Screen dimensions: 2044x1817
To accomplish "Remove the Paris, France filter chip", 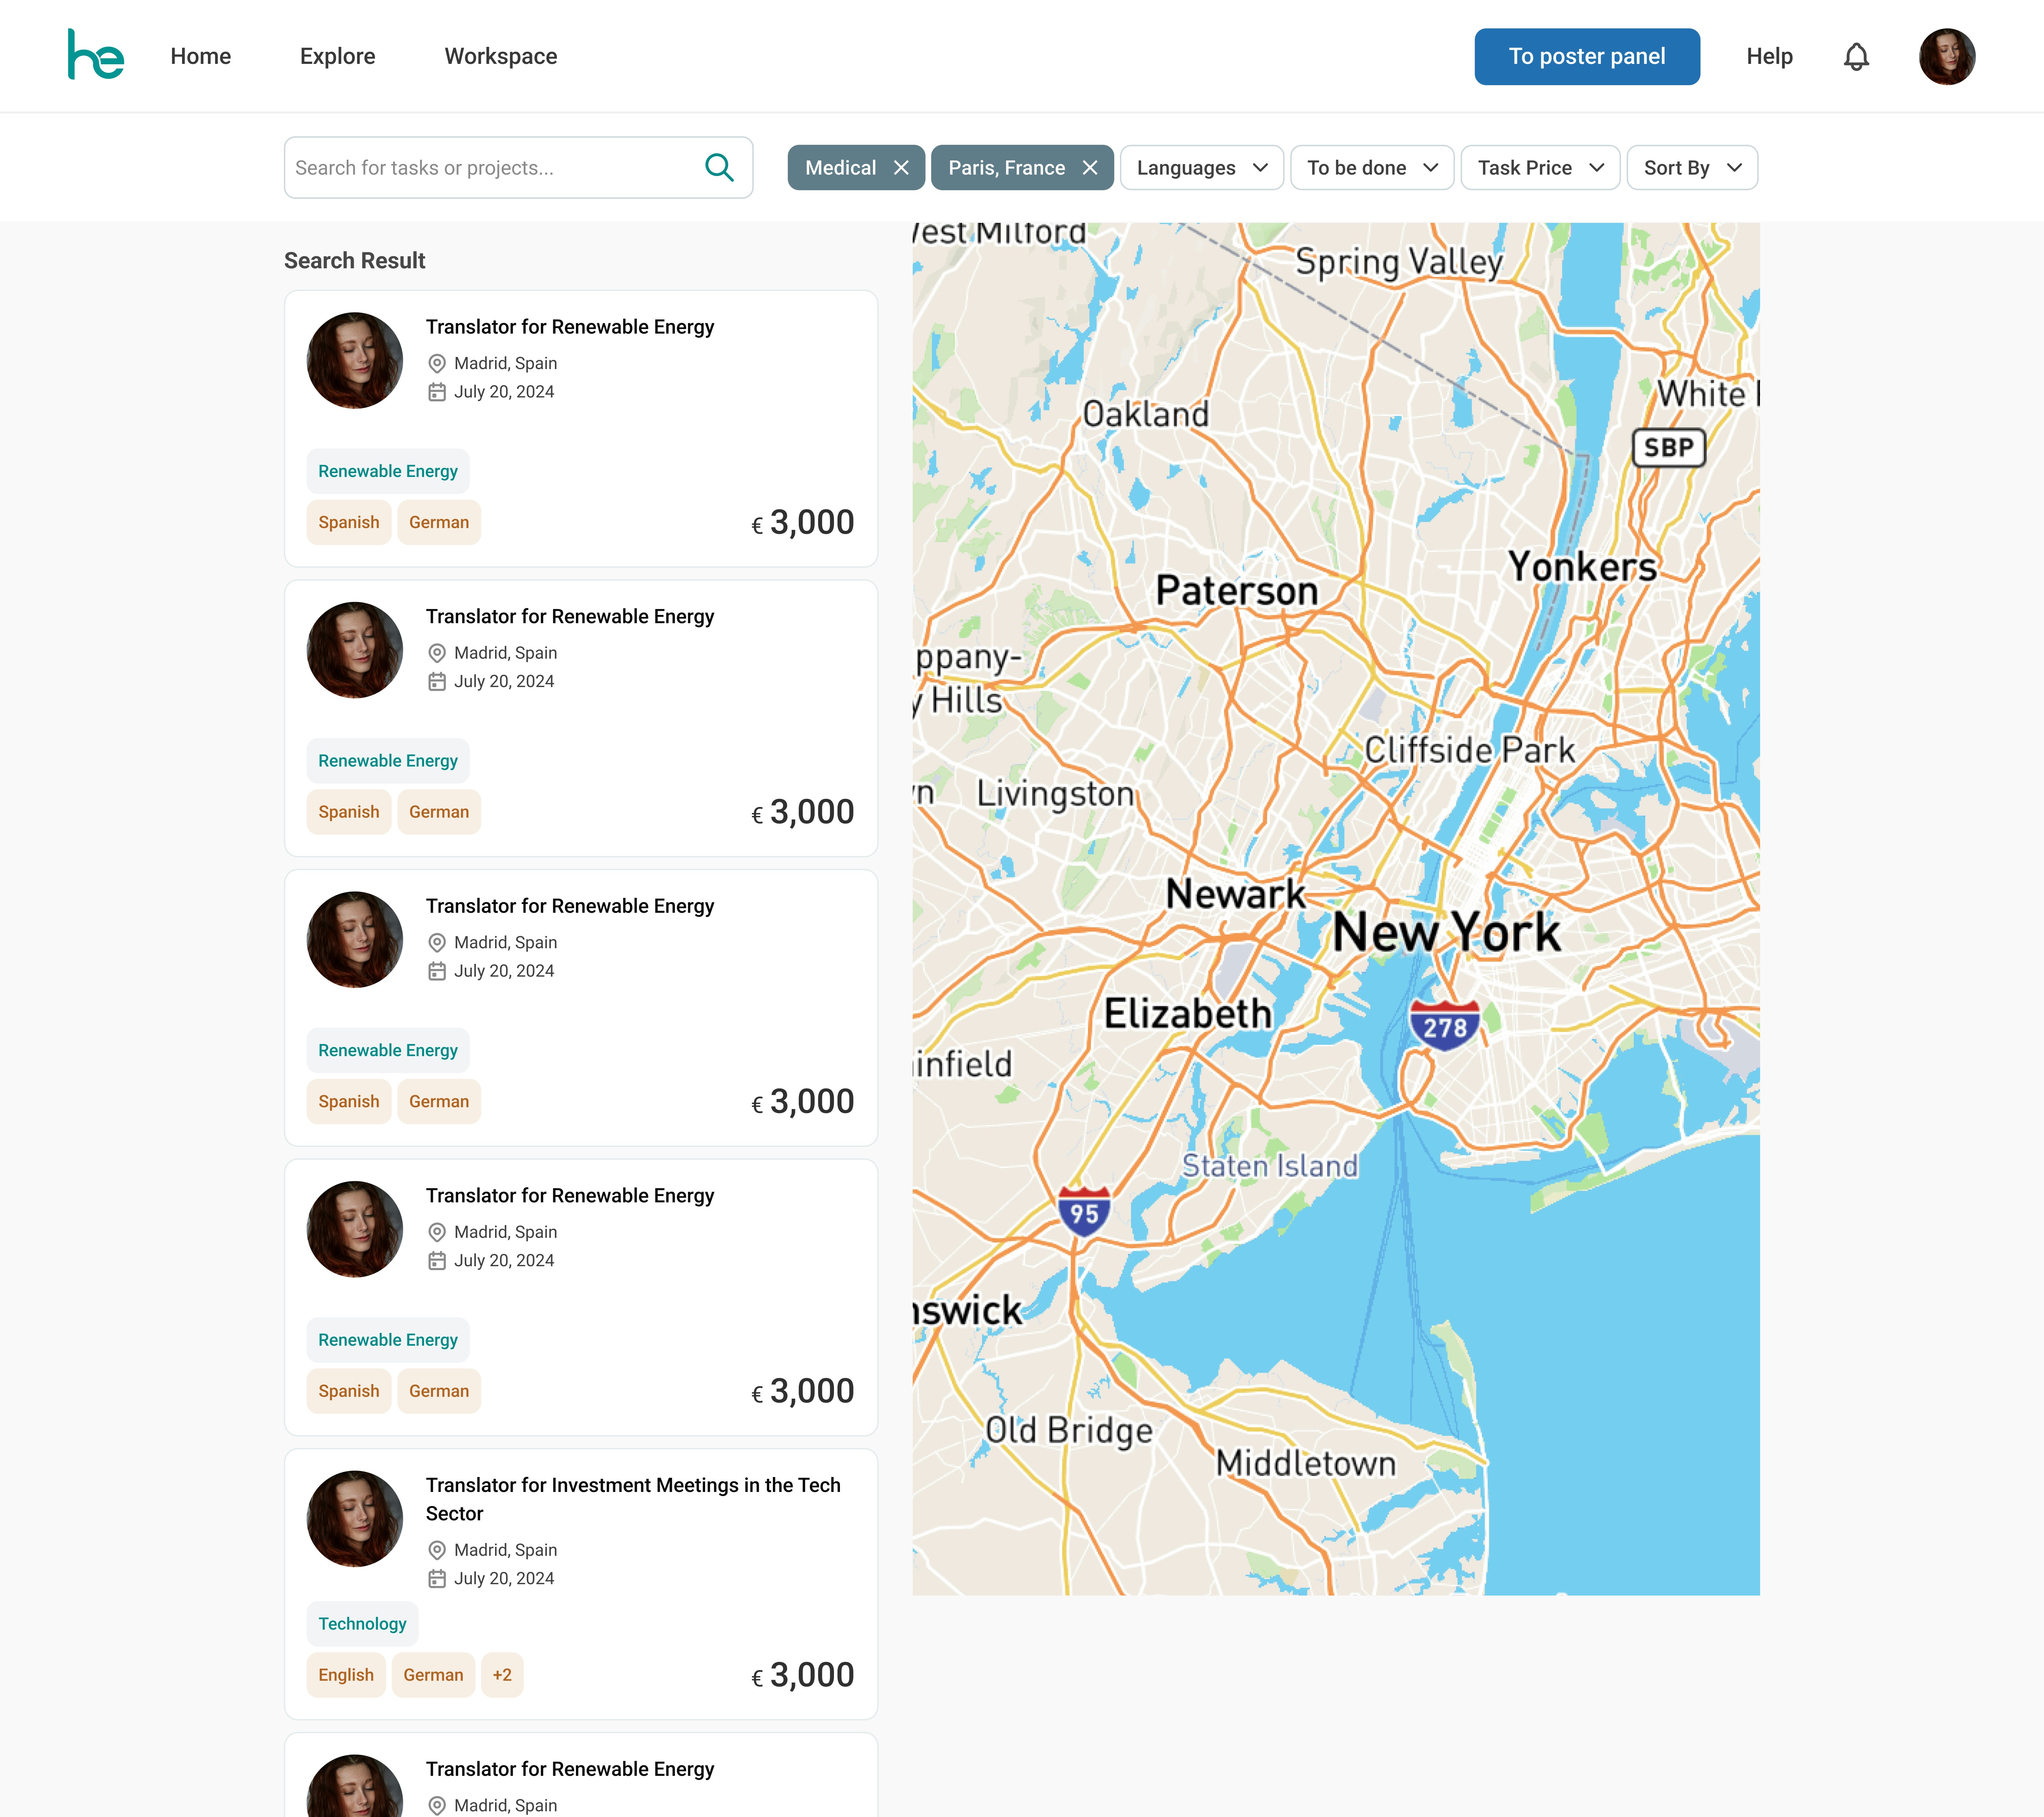I will tap(1090, 168).
